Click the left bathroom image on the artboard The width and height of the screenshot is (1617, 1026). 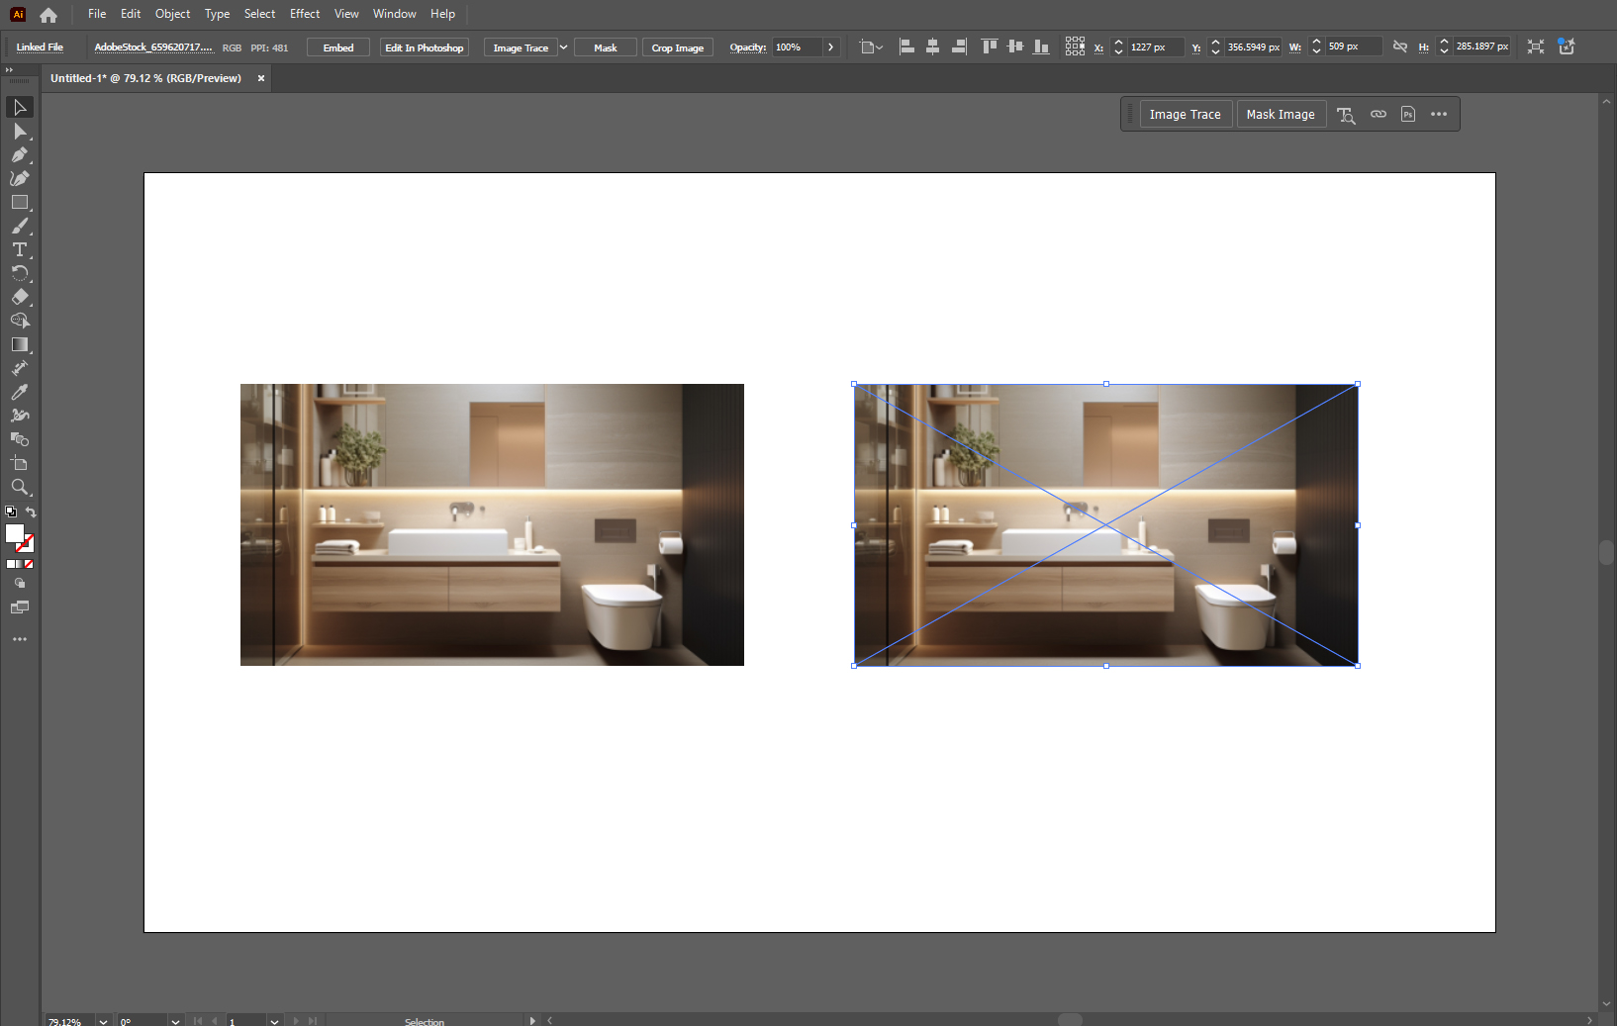pos(492,524)
